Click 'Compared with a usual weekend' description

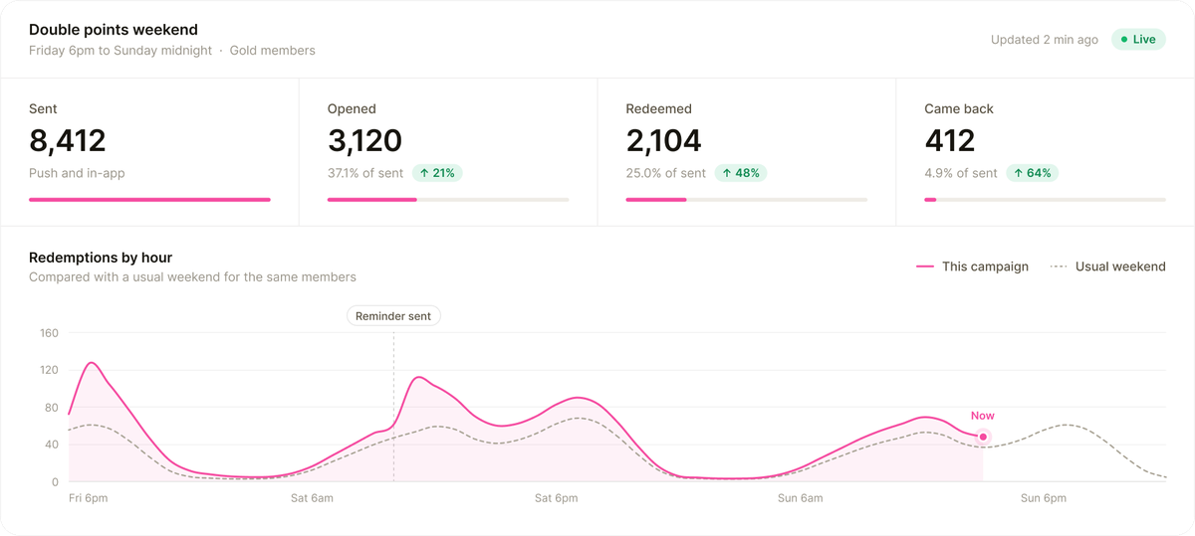click(x=192, y=277)
